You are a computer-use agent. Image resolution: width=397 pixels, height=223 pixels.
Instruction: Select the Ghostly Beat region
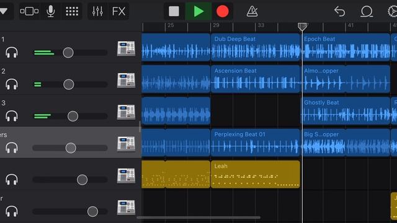pyautogui.click(x=346, y=111)
